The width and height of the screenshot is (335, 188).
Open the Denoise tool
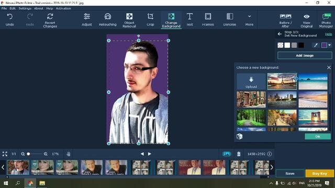coord(230,20)
